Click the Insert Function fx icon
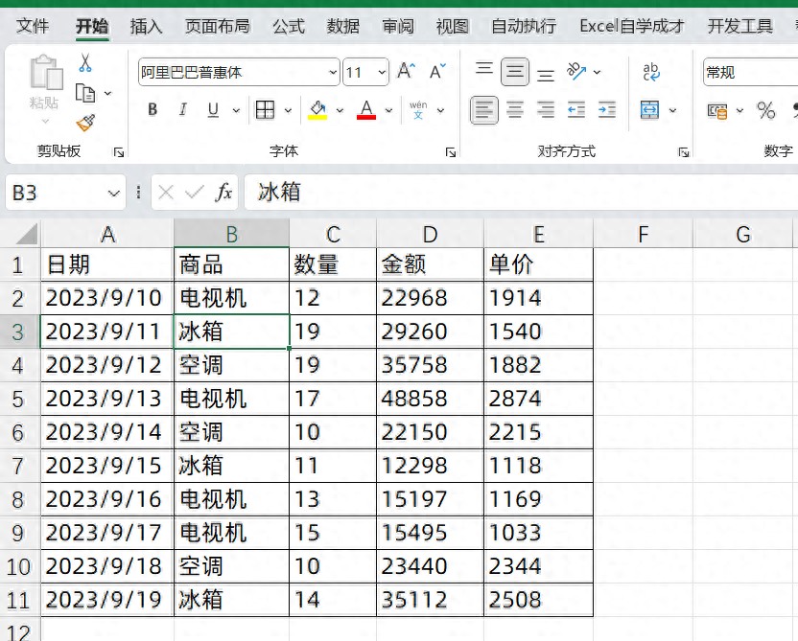Image resolution: width=798 pixels, height=641 pixels. click(x=223, y=193)
